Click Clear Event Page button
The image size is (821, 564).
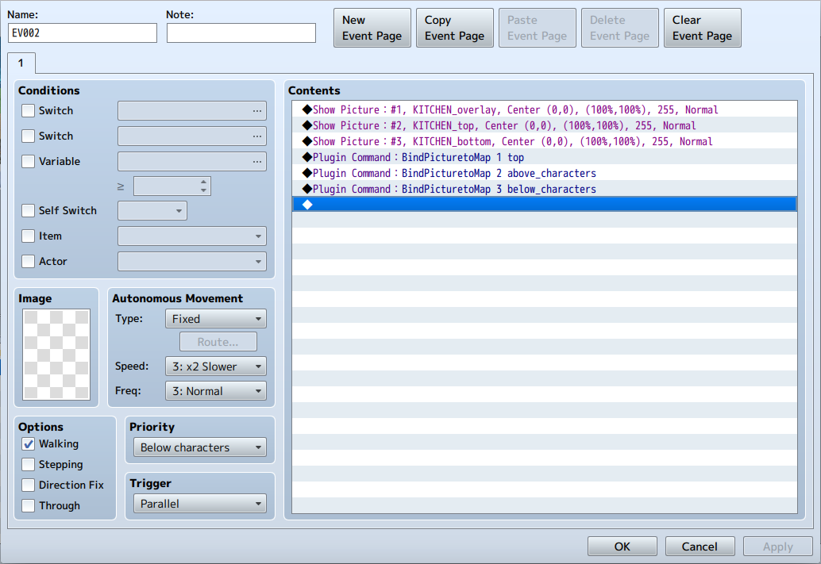(x=703, y=28)
